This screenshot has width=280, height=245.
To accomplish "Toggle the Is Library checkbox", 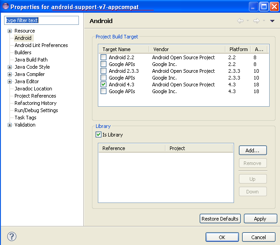I will (98, 134).
